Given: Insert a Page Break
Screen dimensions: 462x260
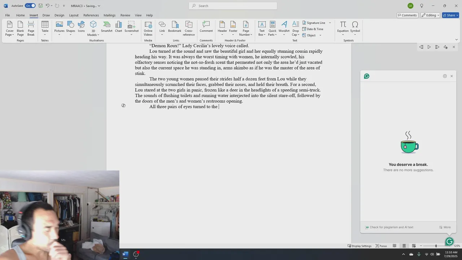Looking at the screenshot, I should (x=31, y=29).
